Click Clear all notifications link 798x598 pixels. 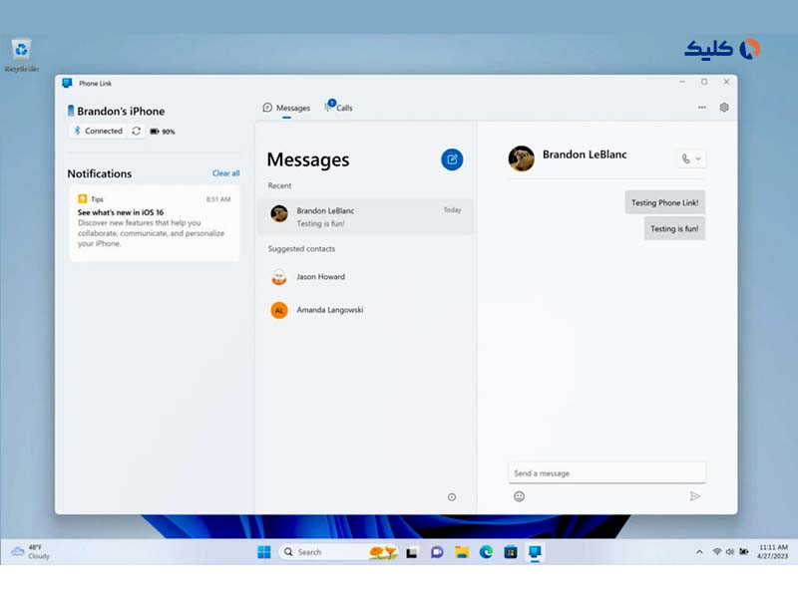225,173
